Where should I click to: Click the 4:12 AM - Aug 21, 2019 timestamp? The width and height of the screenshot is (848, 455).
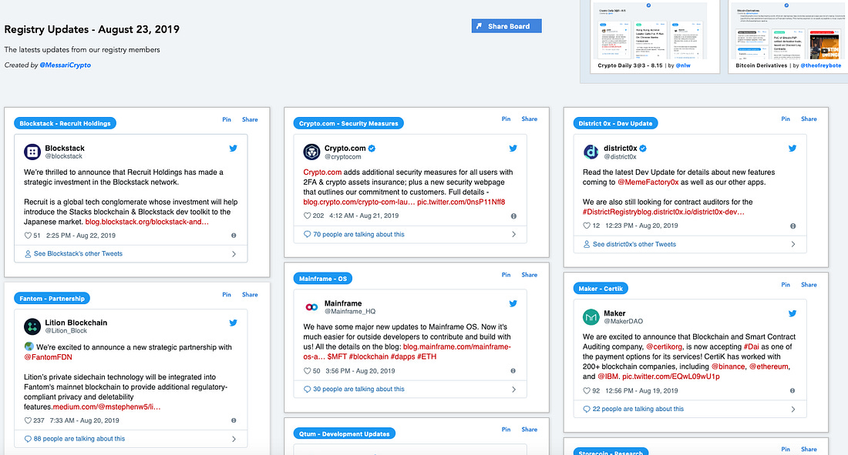364,216
